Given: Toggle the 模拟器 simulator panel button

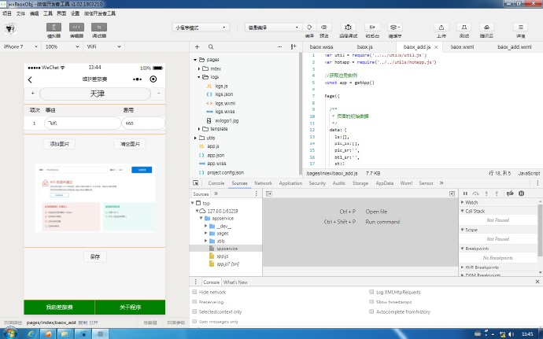Looking at the screenshot, I should pos(54,28).
